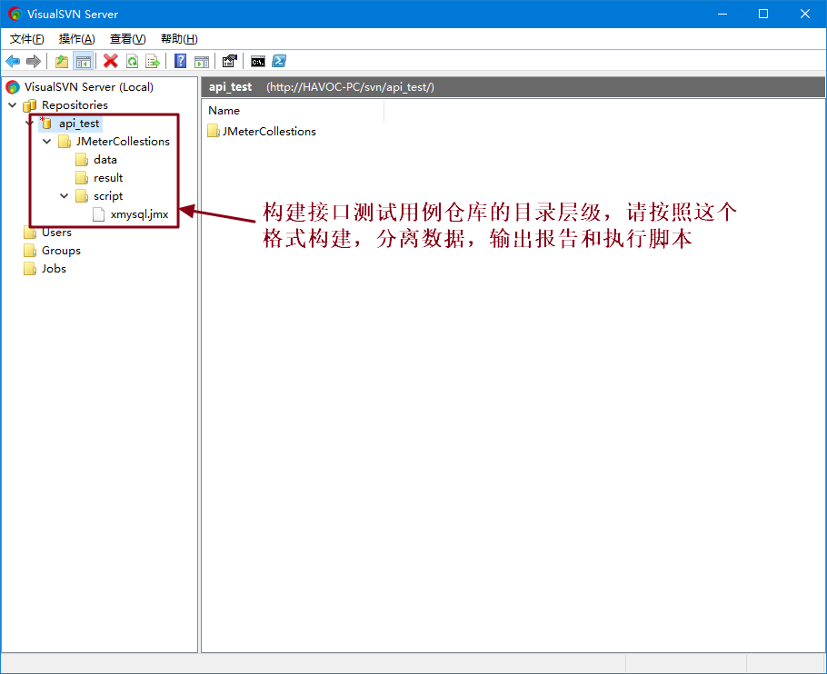Image resolution: width=827 pixels, height=674 pixels.
Task: Open the 查看(V) menu
Action: click(127, 39)
